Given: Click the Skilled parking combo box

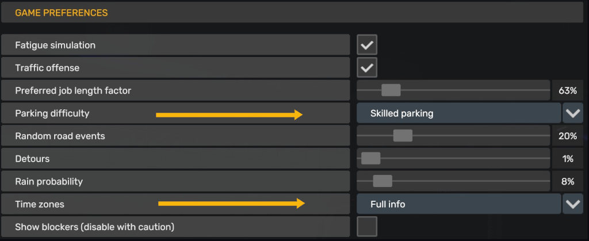Looking at the screenshot, I should click(458, 113).
